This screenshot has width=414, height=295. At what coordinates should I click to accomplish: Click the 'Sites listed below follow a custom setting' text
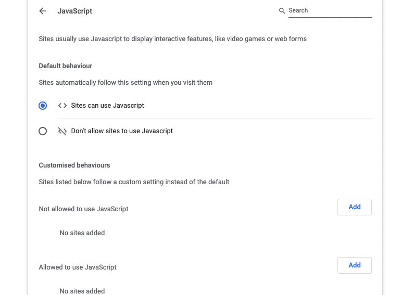(134, 182)
